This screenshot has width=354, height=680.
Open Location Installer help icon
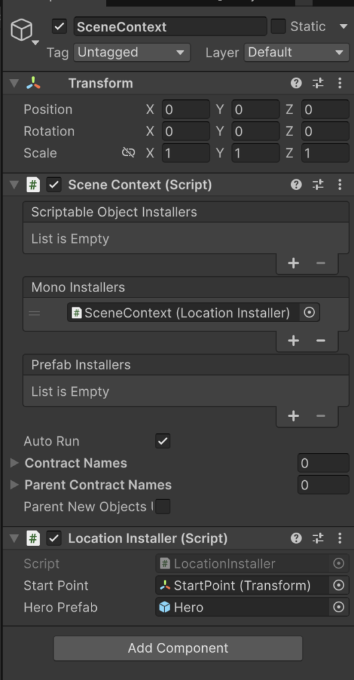click(x=296, y=538)
